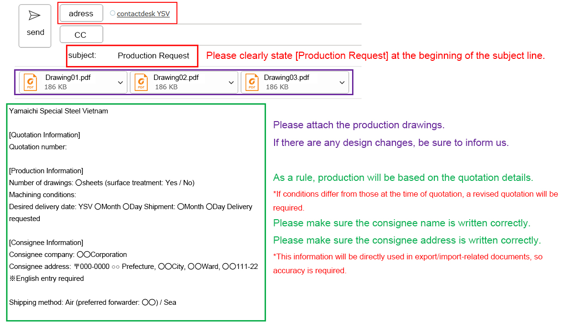Screen dimensions: 574x323
Task: Open the contactdesk YSV recipient link
Action: (143, 14)
